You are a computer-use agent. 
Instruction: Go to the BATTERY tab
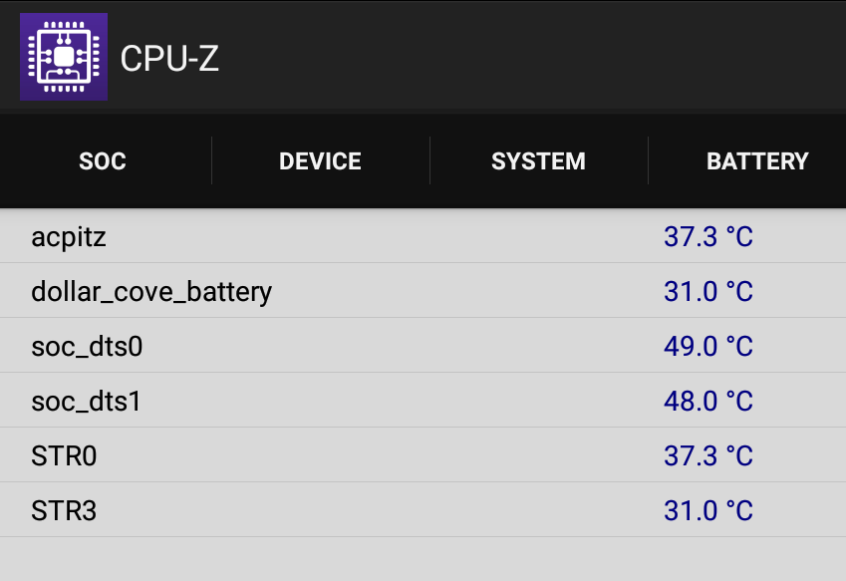(x=757, y=160)
